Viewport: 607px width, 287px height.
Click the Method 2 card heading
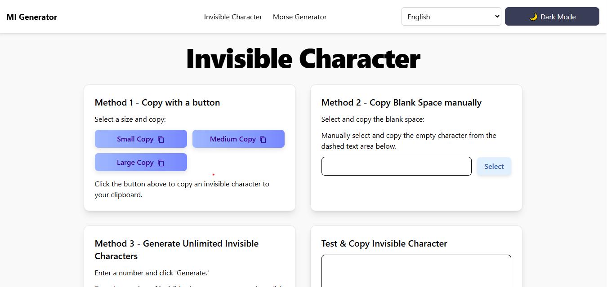401,102
